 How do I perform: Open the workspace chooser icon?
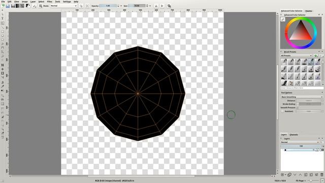[169, 6]
